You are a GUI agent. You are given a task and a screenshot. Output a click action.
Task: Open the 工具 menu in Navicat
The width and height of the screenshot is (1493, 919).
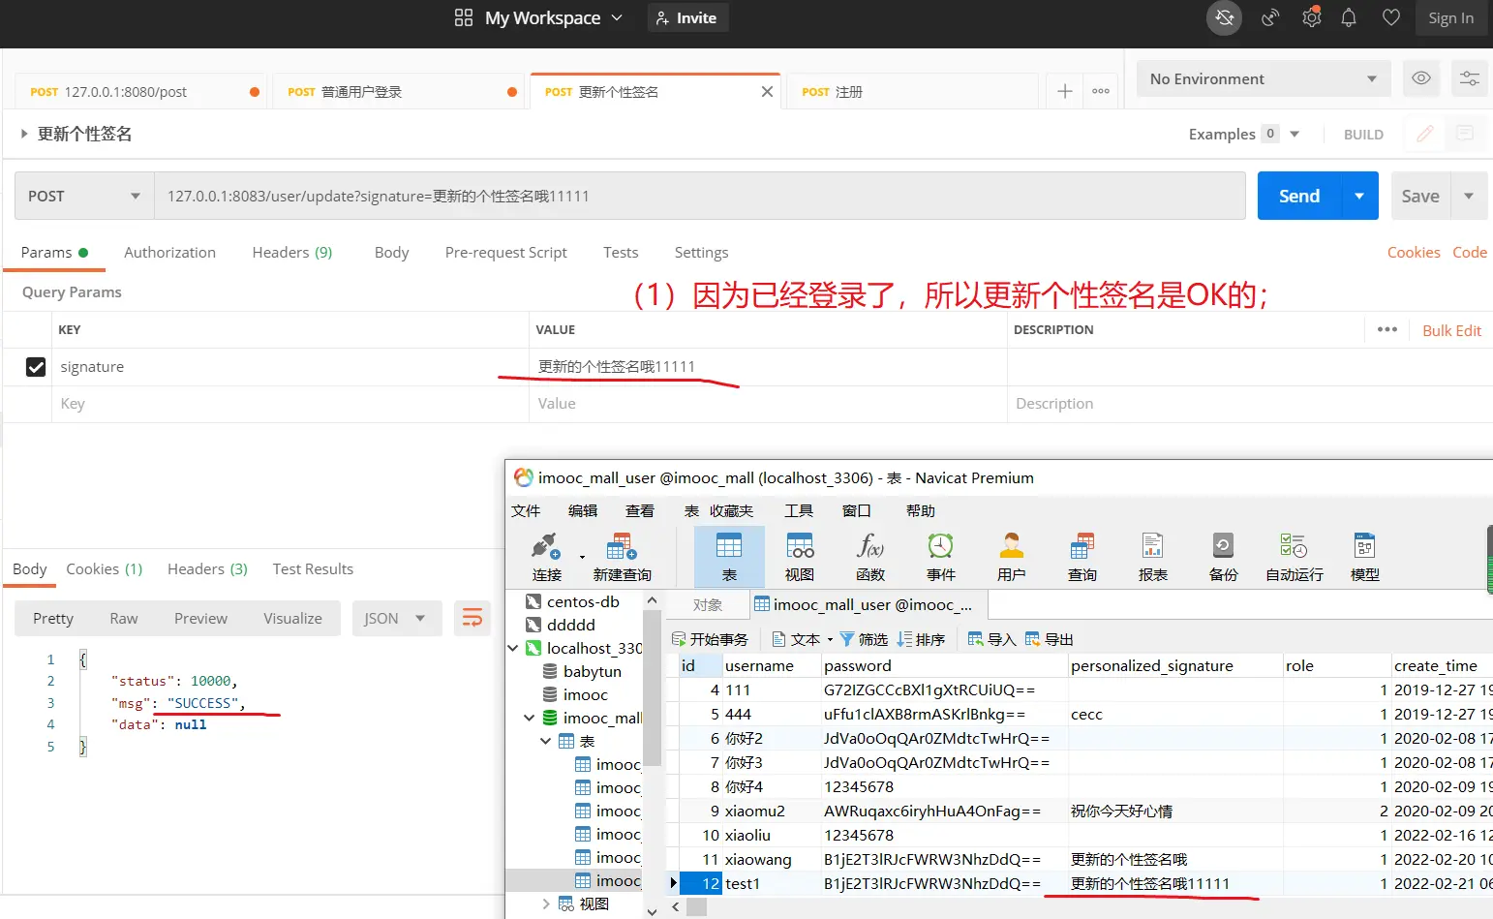pyautogui.click(x=798, y=510)
